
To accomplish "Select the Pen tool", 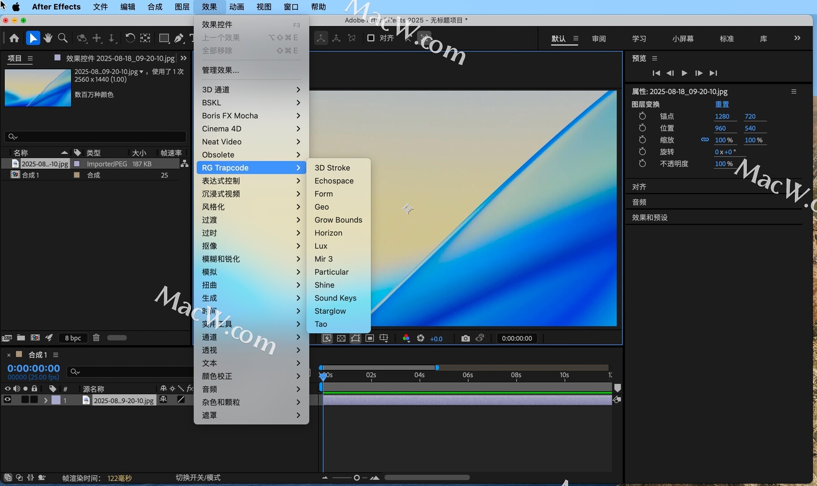I will click(179, 38).
